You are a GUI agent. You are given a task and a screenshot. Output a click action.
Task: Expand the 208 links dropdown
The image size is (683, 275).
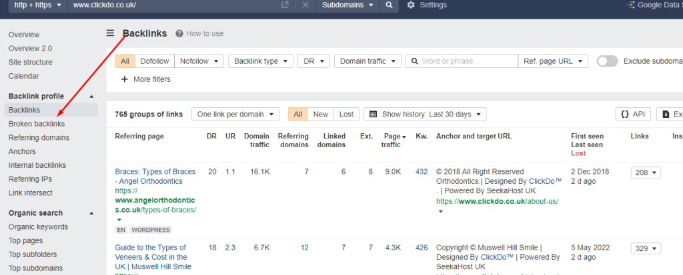pyautogui.click(x=646, y=172)
